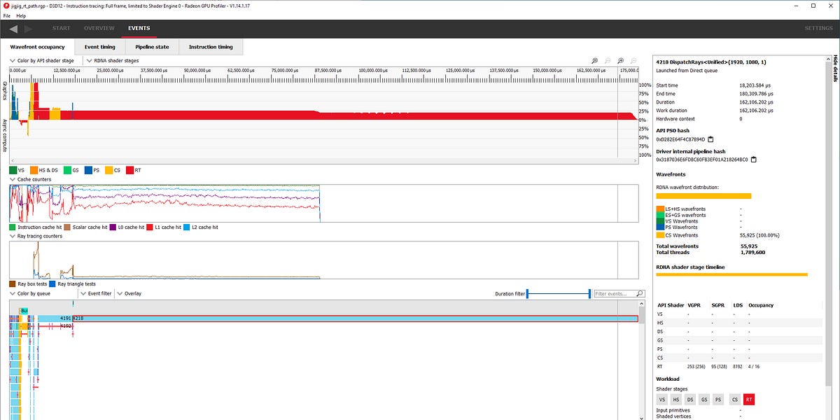Click the second zoom magnifier above timeline
This screenshot has height=420, width=840.
(608, 61)
